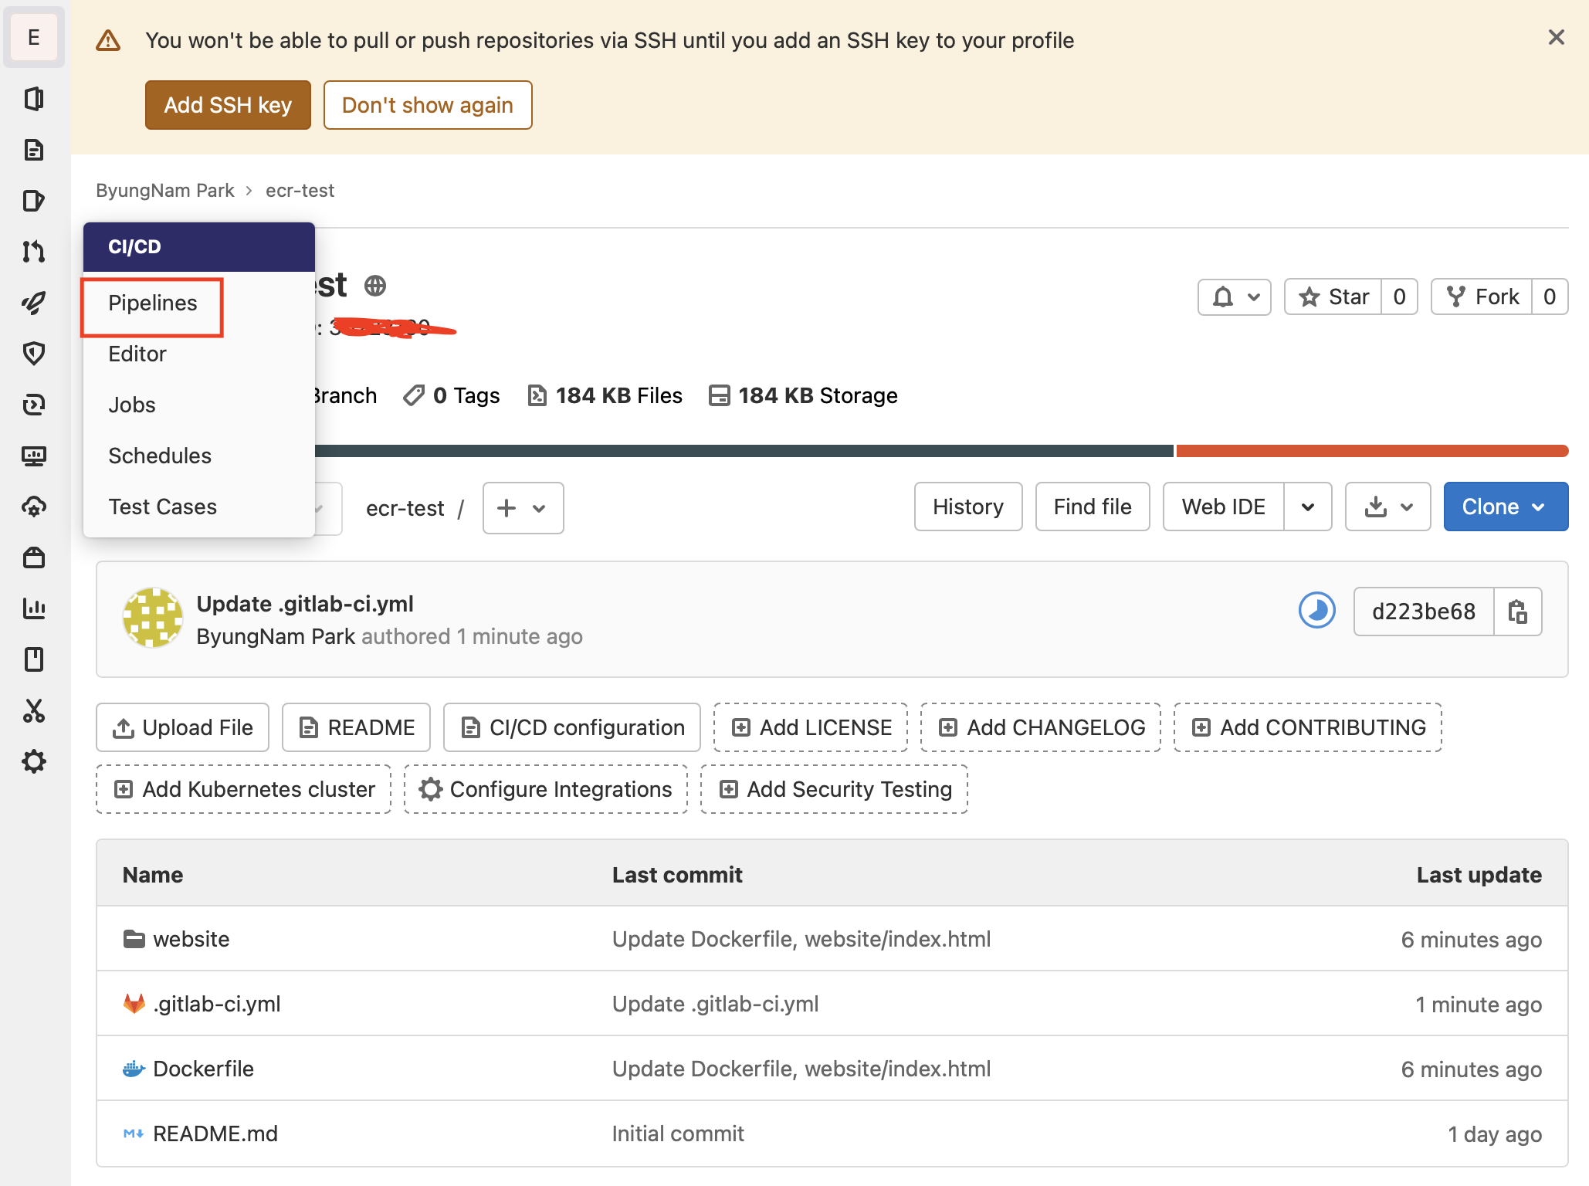Expand the add file plus dropdown

click(523, 507)
